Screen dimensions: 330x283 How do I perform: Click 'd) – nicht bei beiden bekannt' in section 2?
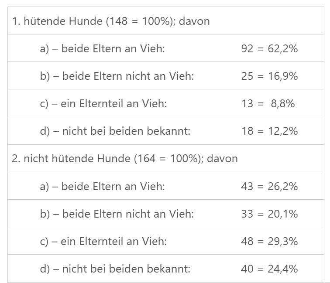[x=115, y=269]
